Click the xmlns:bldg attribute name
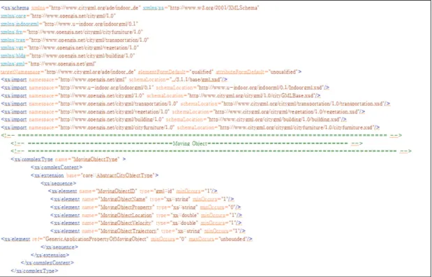432x277 pixels. pyautogui.click(x=13, y=56)
